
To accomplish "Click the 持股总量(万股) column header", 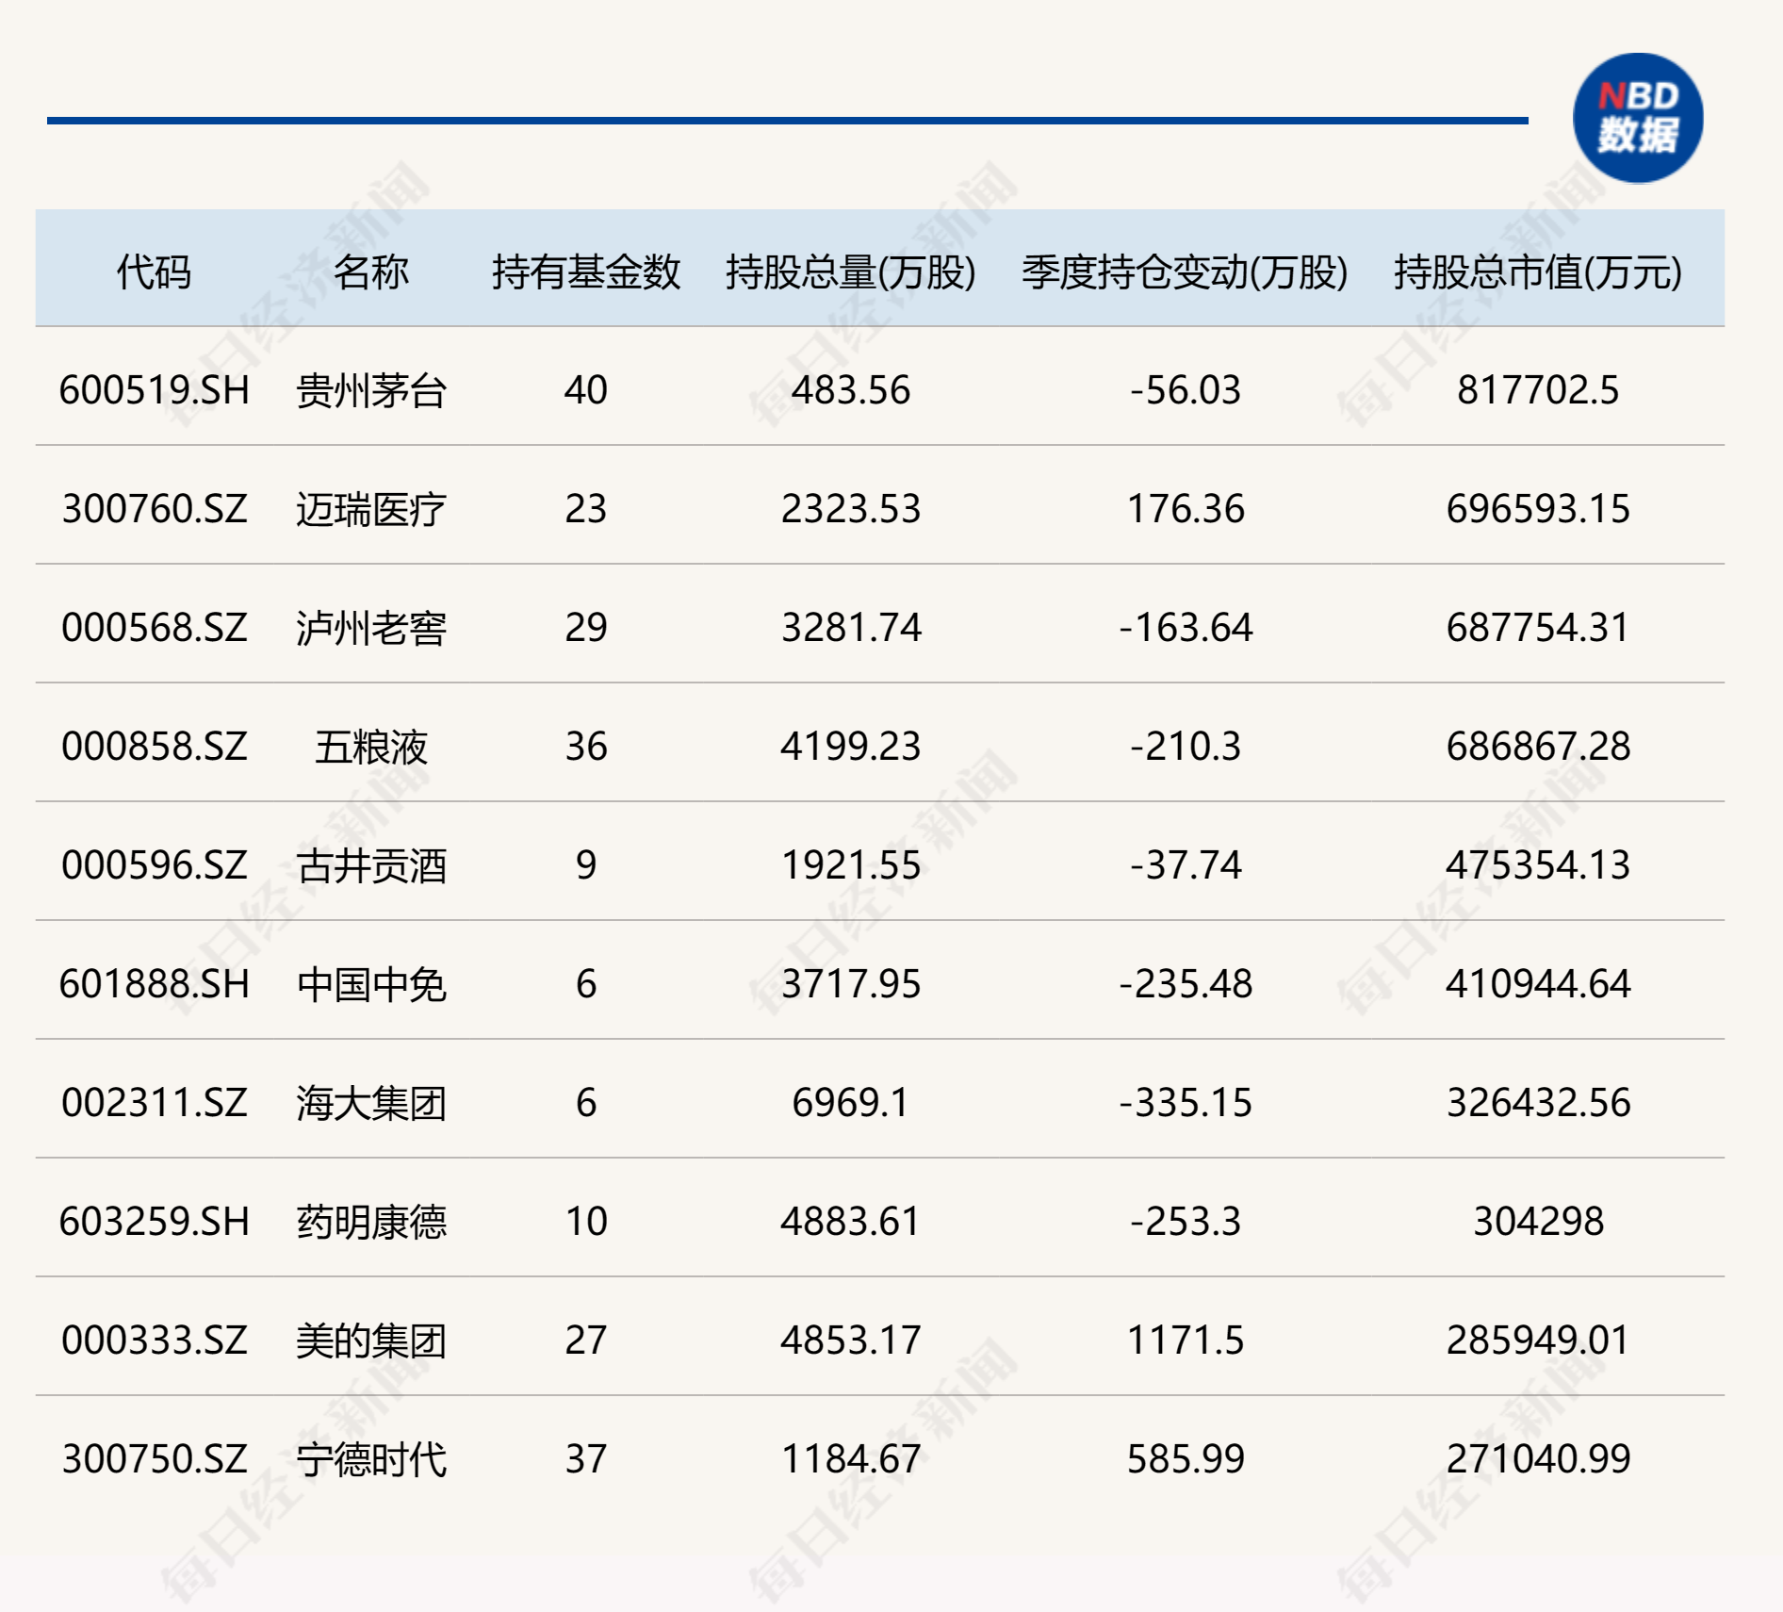I will pyautogui.click(x=850, y=272).
